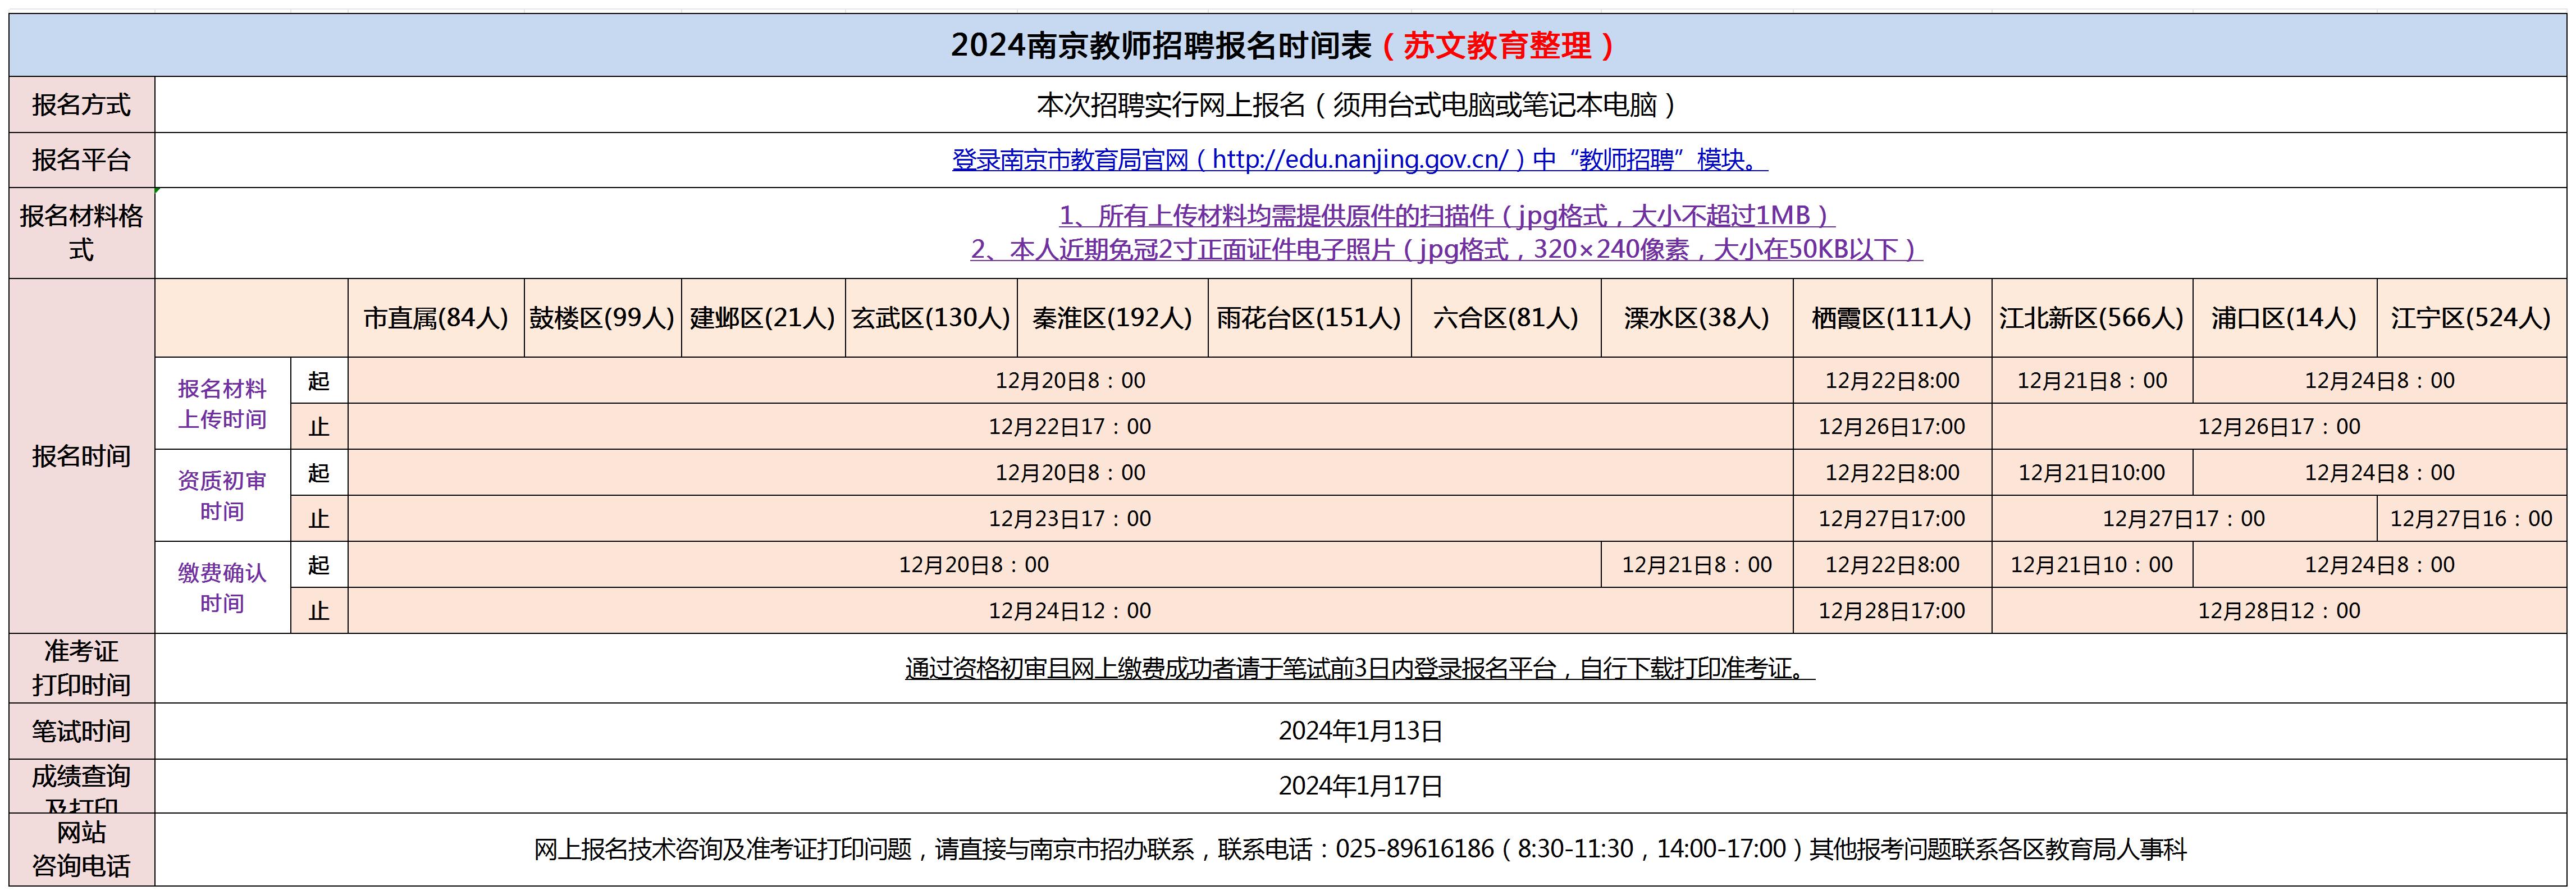Image resolution: width=2576 pixels, height=895 pixels.
Task: Select 栖霞区 review end 12月27日17:00
Action: point(1892,518)
